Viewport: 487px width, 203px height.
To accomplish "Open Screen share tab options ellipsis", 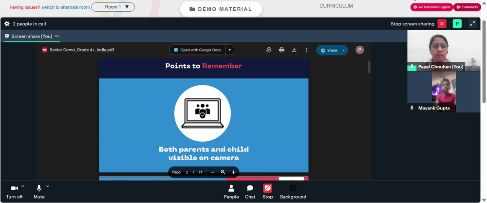I will 57,37.
